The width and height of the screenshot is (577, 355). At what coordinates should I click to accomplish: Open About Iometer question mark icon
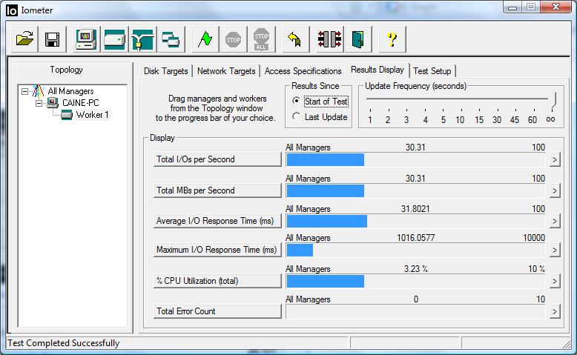tap(392, 39)
